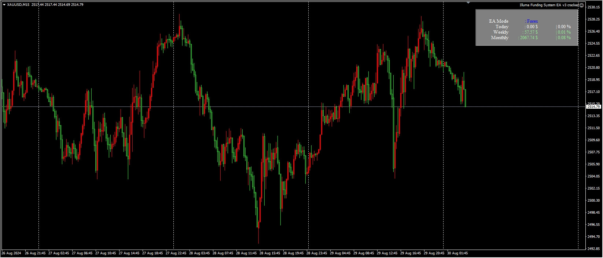Click the Monthly 2067.74 $ profit value
Image resolution: width=603 pixels, height=258 pixels.
pos(528,38)
